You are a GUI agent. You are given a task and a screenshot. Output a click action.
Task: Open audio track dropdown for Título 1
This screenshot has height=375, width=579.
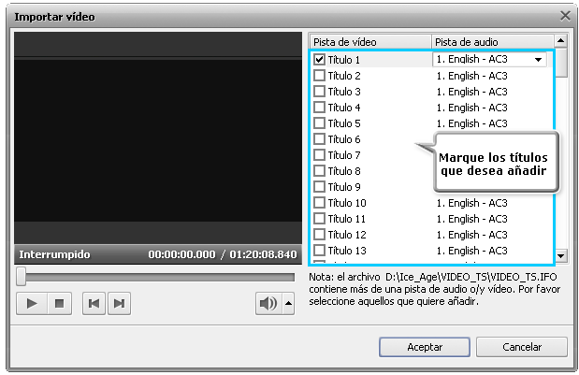pyautogui.click(x=538, y=60)
